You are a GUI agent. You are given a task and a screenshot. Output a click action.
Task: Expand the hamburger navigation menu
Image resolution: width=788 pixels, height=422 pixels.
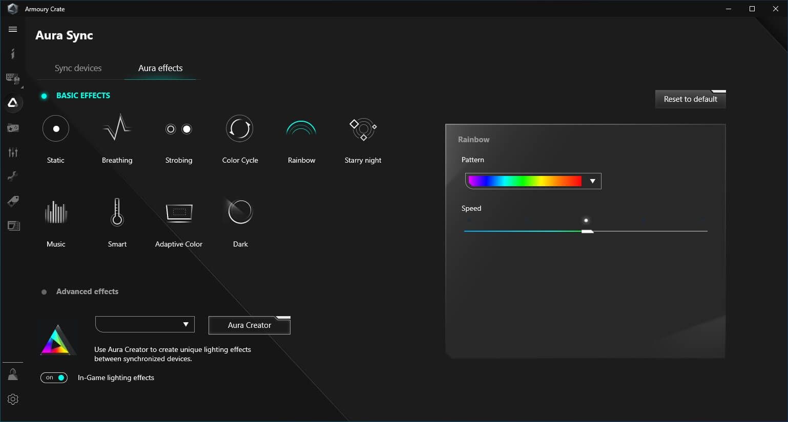pyautogui.click(x=13, y=29)
